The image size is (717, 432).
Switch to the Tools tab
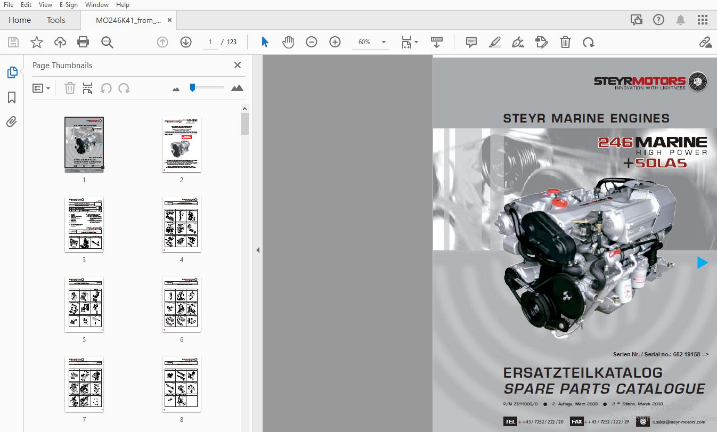(x=56, y=20)
